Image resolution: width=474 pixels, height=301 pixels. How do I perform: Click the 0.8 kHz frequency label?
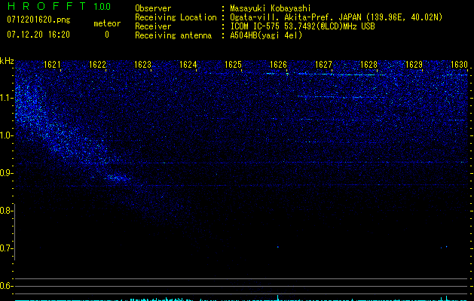coord(6,211)
